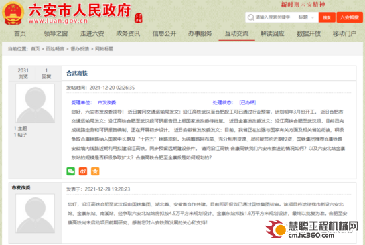Screen dimensions: 365x245
Task: Click the national emblem logo
Action: click(13, 13)
